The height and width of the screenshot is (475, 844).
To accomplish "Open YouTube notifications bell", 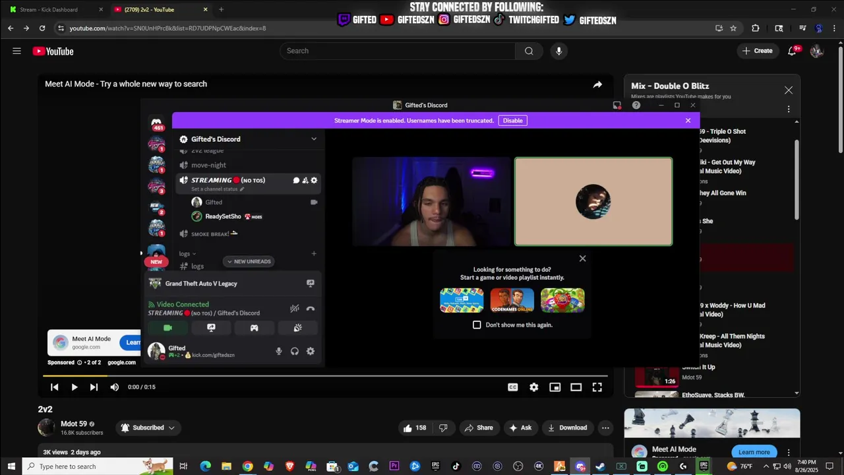I will (793, 51).
